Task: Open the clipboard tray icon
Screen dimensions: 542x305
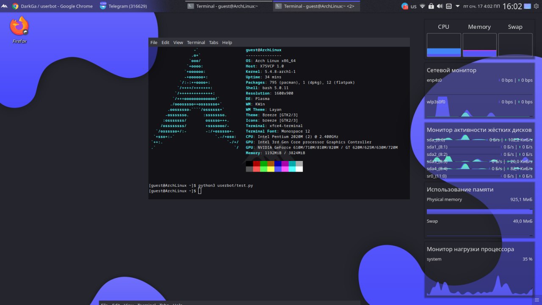Action: point(448,6)
